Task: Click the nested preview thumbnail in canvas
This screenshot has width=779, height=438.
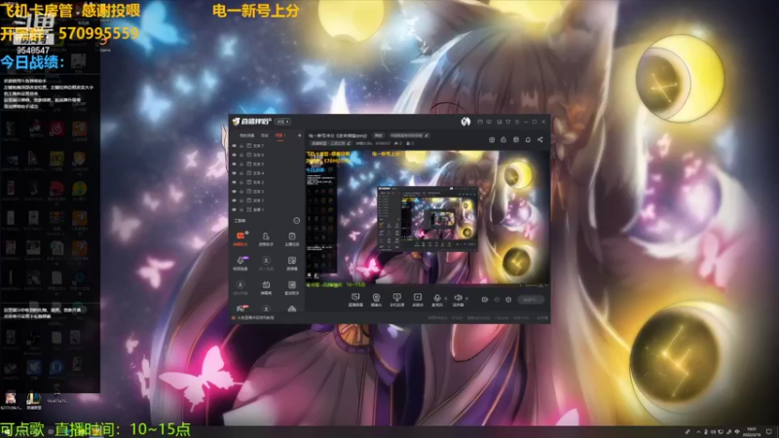Action: point(427,218)
